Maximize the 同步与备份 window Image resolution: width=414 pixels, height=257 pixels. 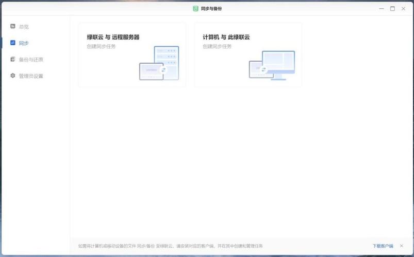pyautogui.click(x=393, y=9)
